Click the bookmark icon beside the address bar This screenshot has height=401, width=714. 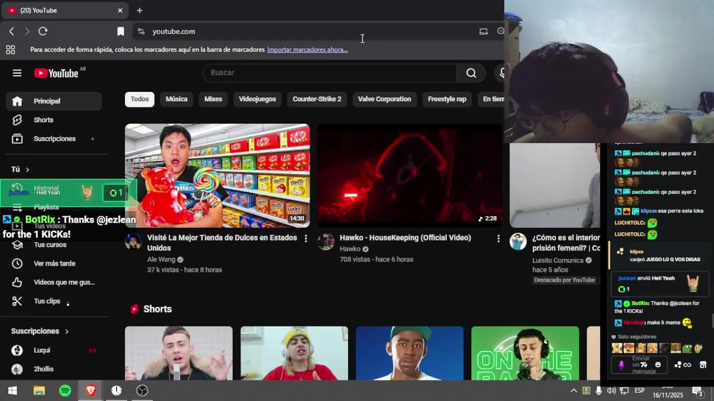120,32
